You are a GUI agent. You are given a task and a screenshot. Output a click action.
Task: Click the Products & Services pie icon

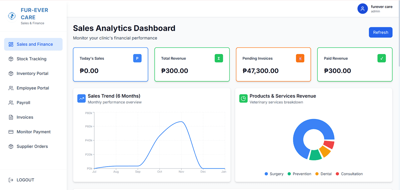243,99
